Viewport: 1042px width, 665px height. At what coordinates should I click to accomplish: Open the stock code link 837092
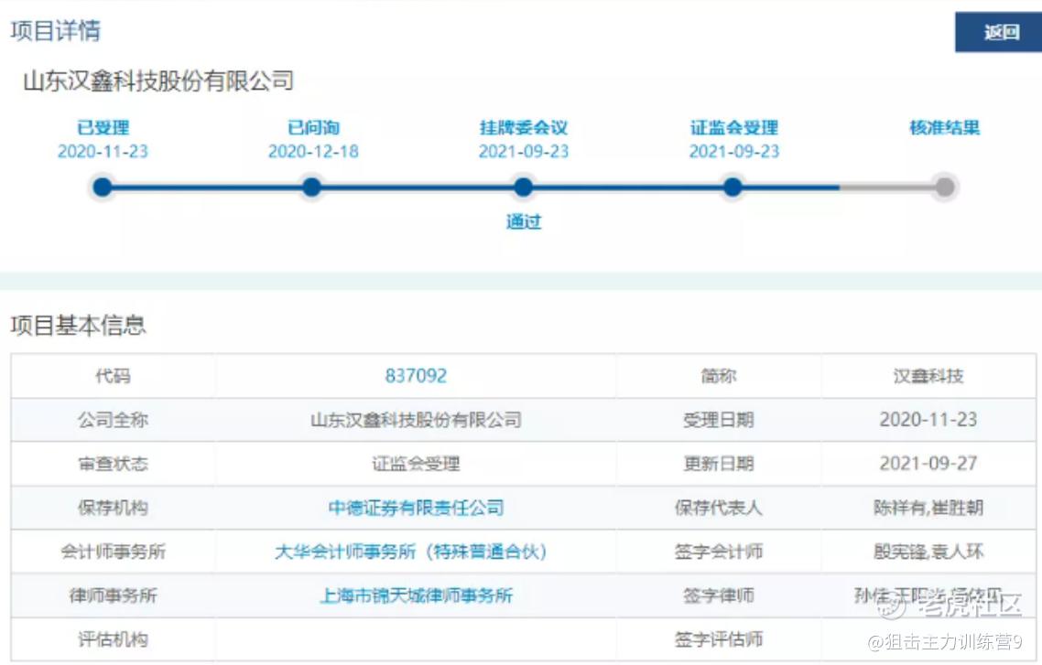tap(416, 376)
